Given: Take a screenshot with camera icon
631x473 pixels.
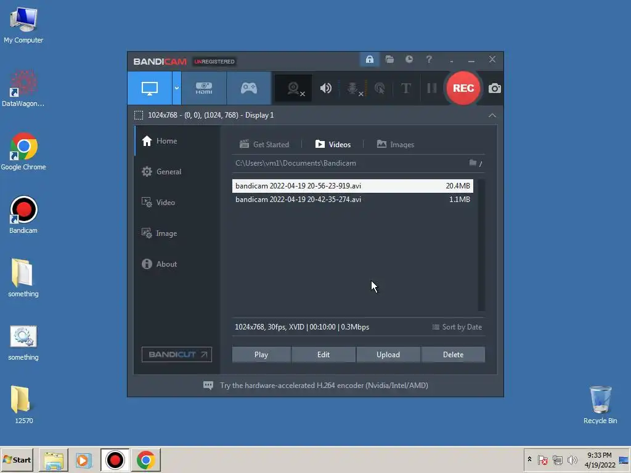Looking at the screenshot, I should (495, 88).
